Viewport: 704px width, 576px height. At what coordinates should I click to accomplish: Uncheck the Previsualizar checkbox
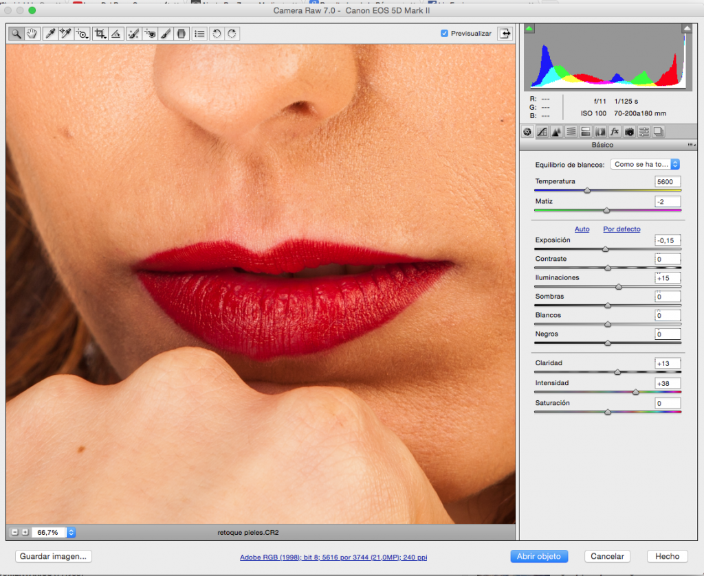pyautogui.click(x=444, y=33)
